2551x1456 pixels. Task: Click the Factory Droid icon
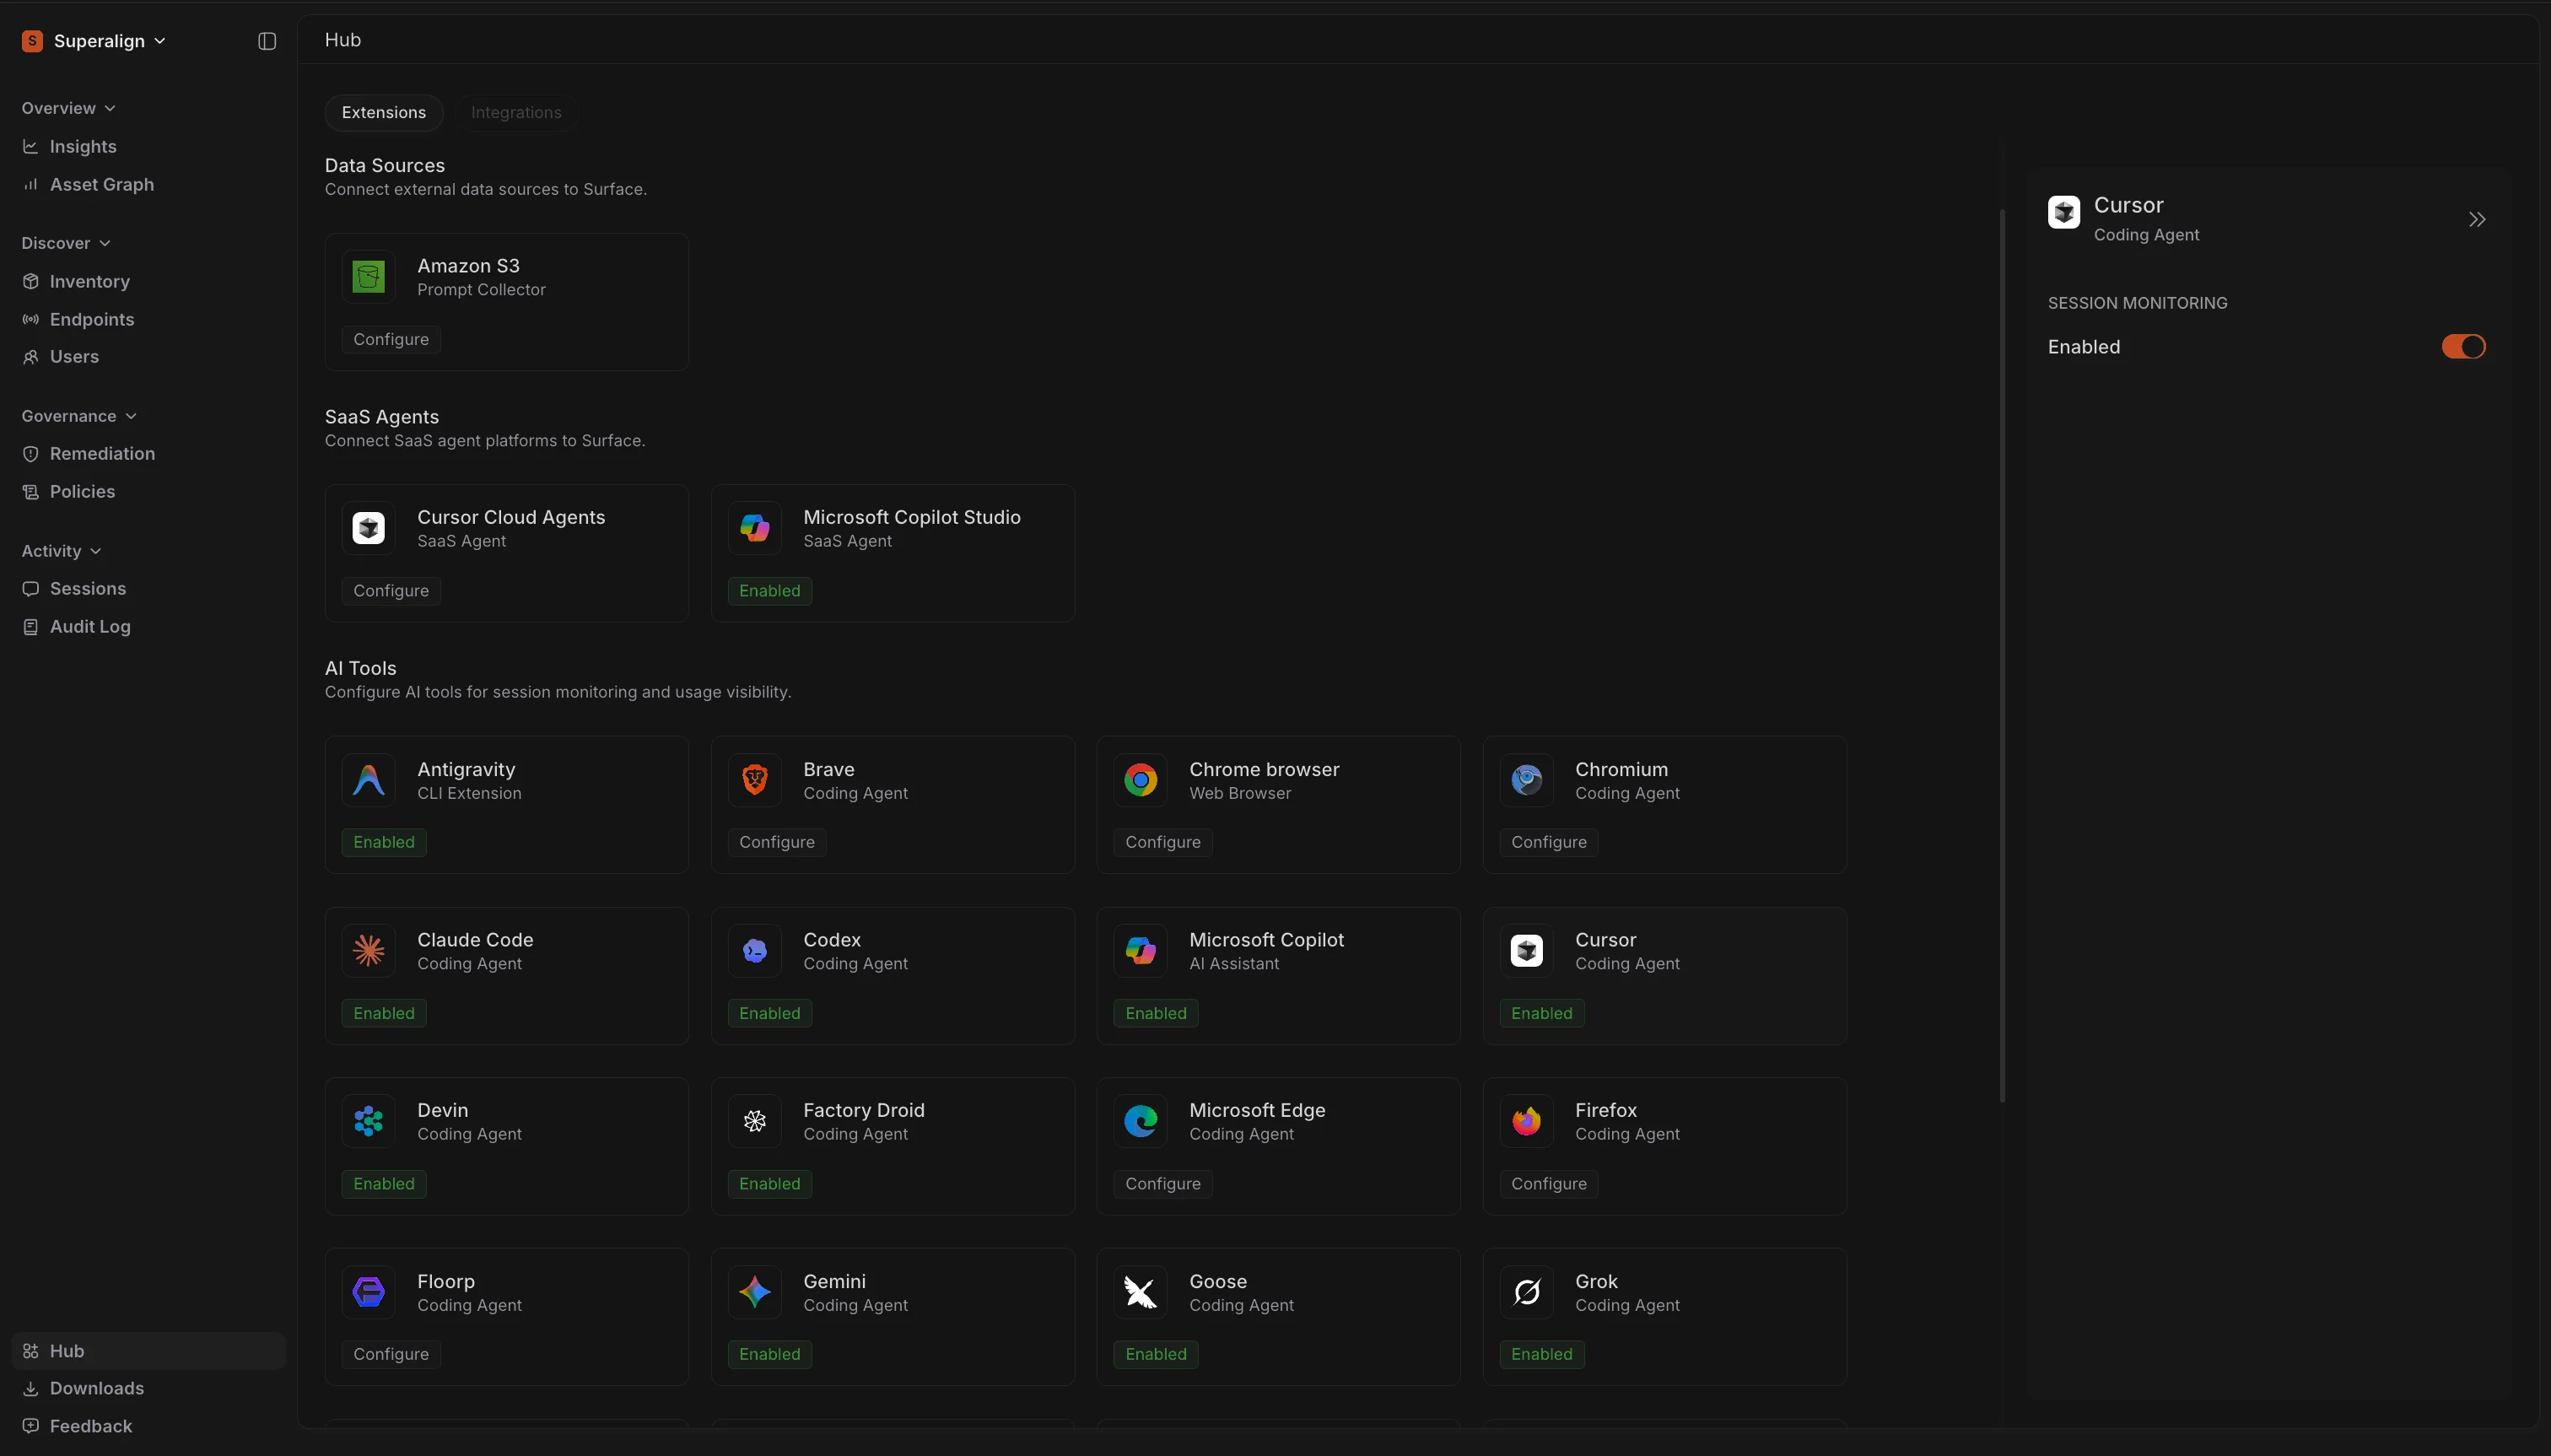click(755, 1121)
